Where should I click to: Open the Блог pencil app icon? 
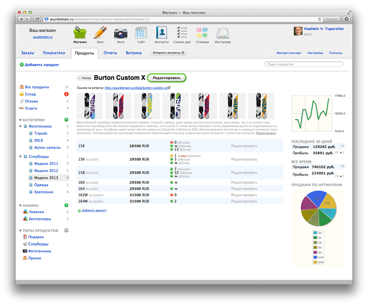click(100, 35)
